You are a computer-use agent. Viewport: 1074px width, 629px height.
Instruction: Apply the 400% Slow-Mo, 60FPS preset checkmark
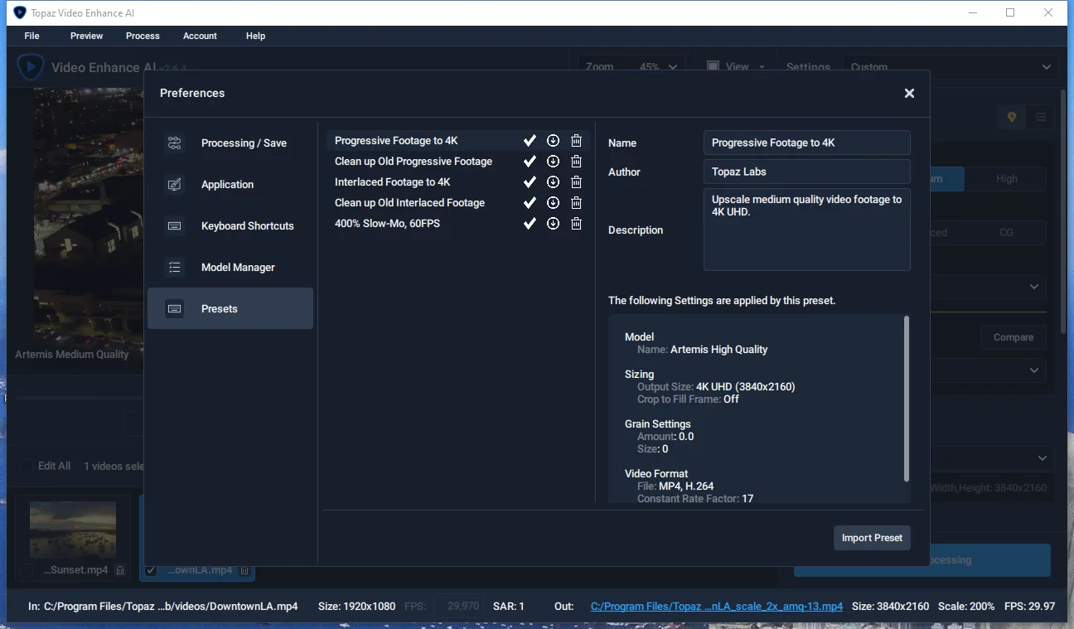click(530, 224)
